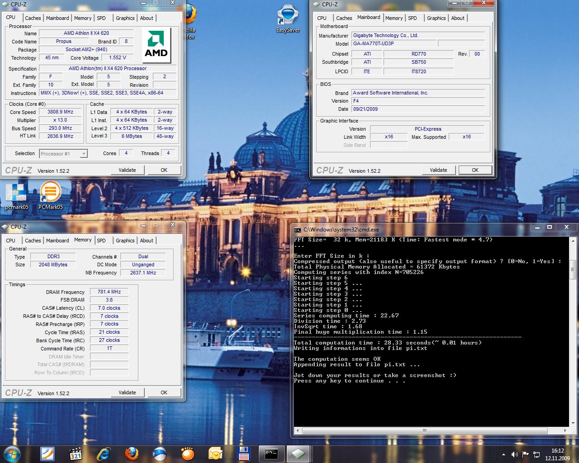579x463 pixels.
Task: Click Level 3 cache value 6 MBytes
Action: pyautogui.click(x=131, y=136)
